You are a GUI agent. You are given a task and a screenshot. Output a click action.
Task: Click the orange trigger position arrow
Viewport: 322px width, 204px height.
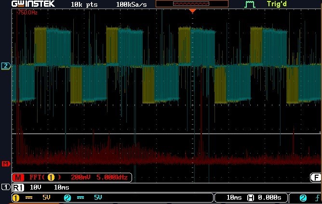point(192,11)
